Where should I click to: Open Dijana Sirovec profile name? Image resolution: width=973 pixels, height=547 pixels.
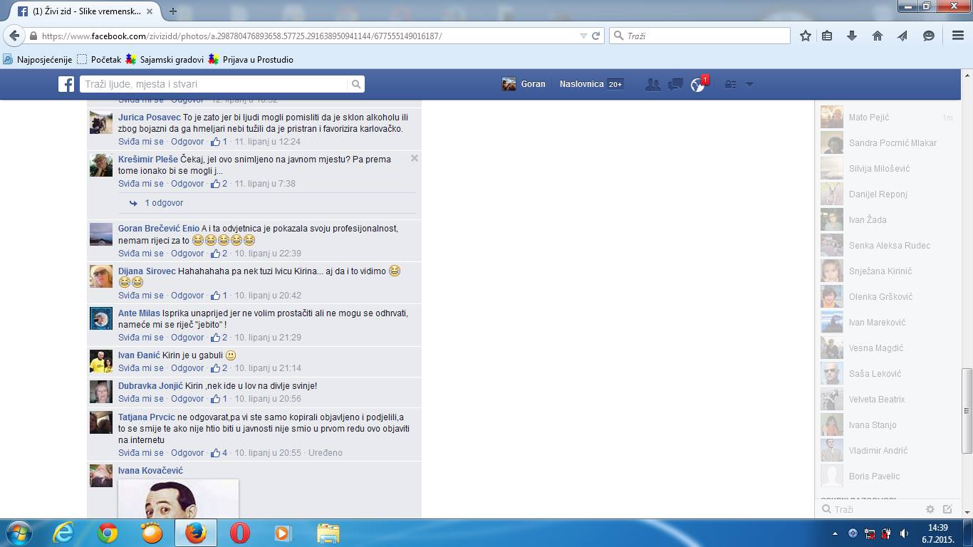coord(147,271)
